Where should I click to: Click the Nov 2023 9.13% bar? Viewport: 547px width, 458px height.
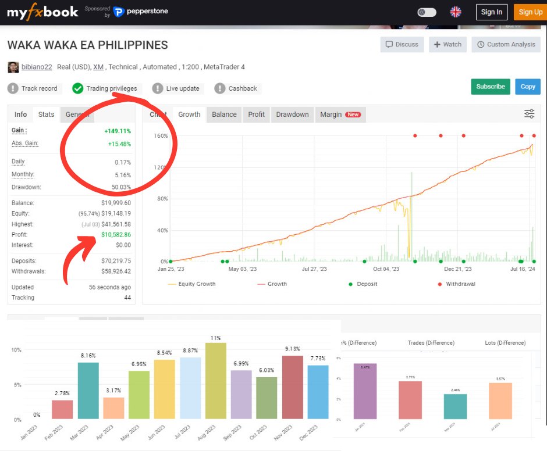292,387
